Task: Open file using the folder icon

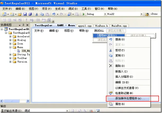Action: 20,14
